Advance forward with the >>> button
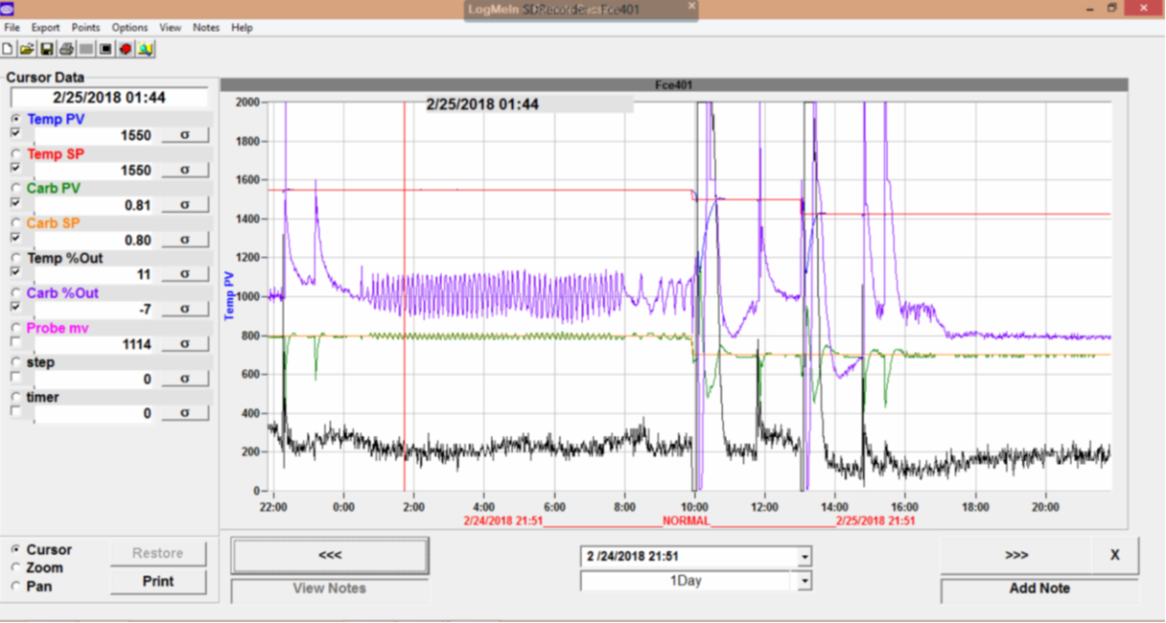Image resolution: width=1166 pixels, height=623 pixels. click(1016, 555)
